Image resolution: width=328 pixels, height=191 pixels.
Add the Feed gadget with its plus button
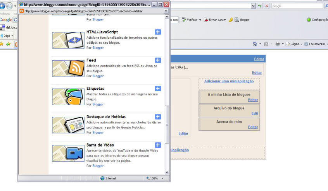pyautogui.click(x=158, y=60)
